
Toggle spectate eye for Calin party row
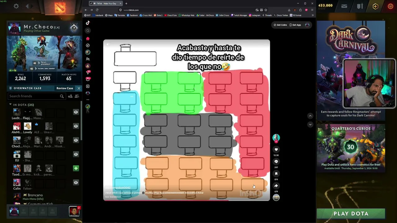tap(76, 182)
